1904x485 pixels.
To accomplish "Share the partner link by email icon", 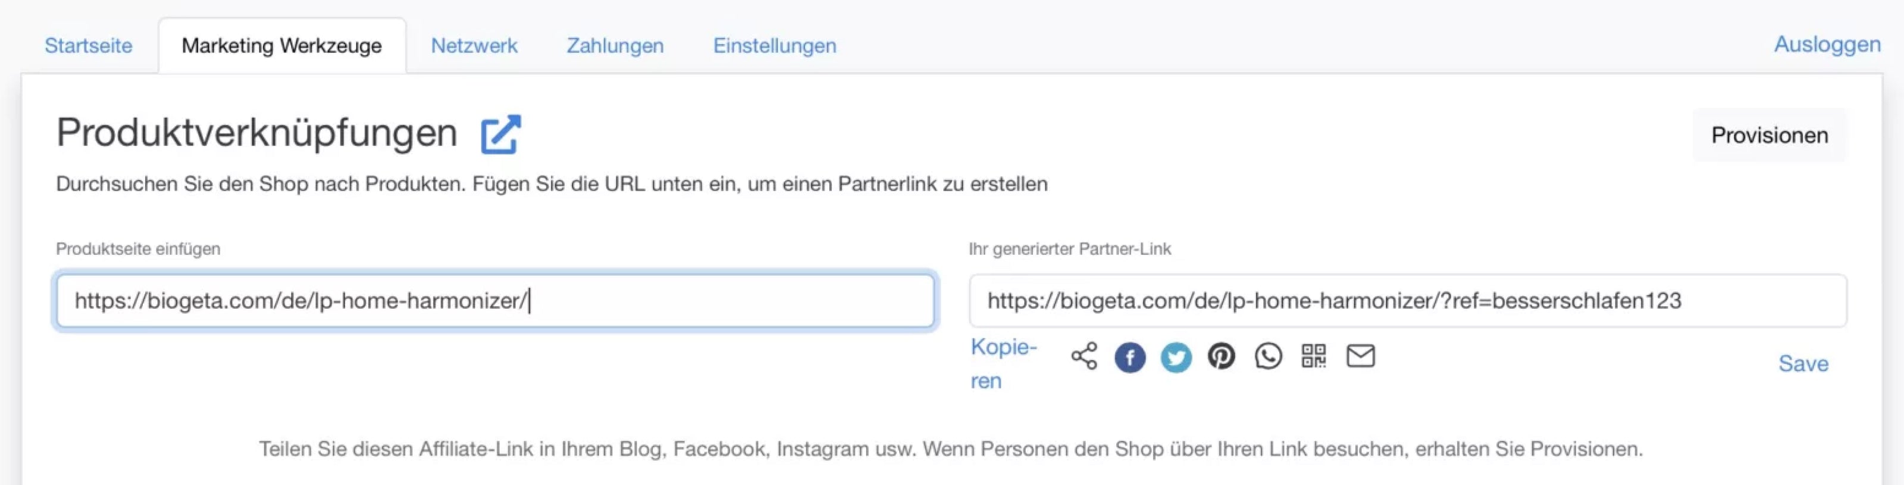I will point(1360,357).
